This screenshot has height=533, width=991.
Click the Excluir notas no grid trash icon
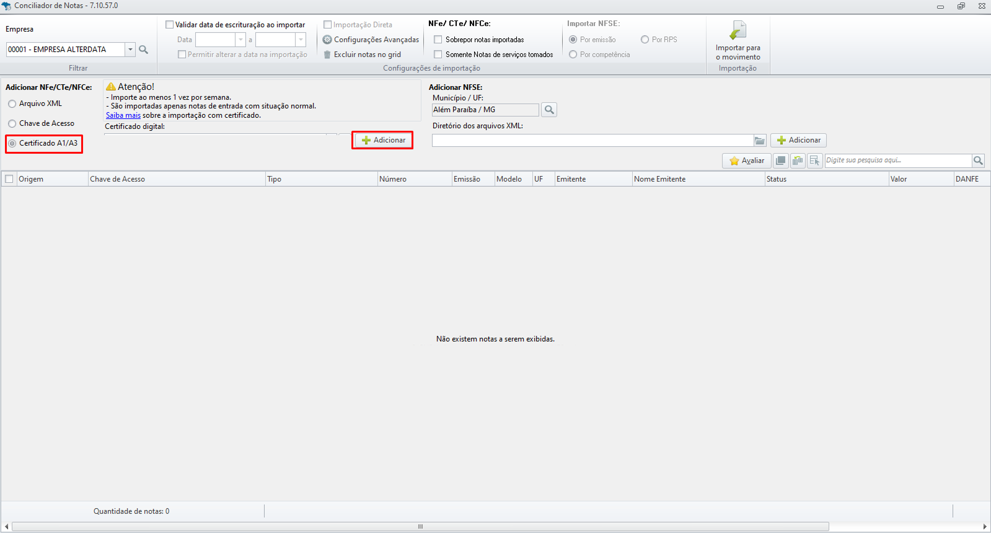327,55
